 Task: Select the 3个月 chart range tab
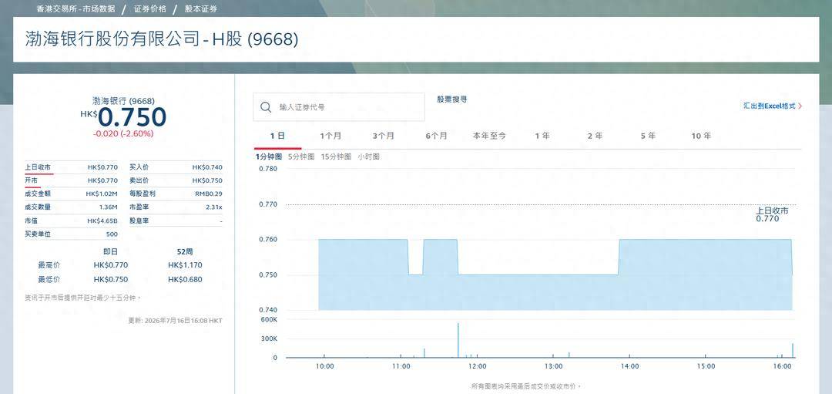(383, 136)
